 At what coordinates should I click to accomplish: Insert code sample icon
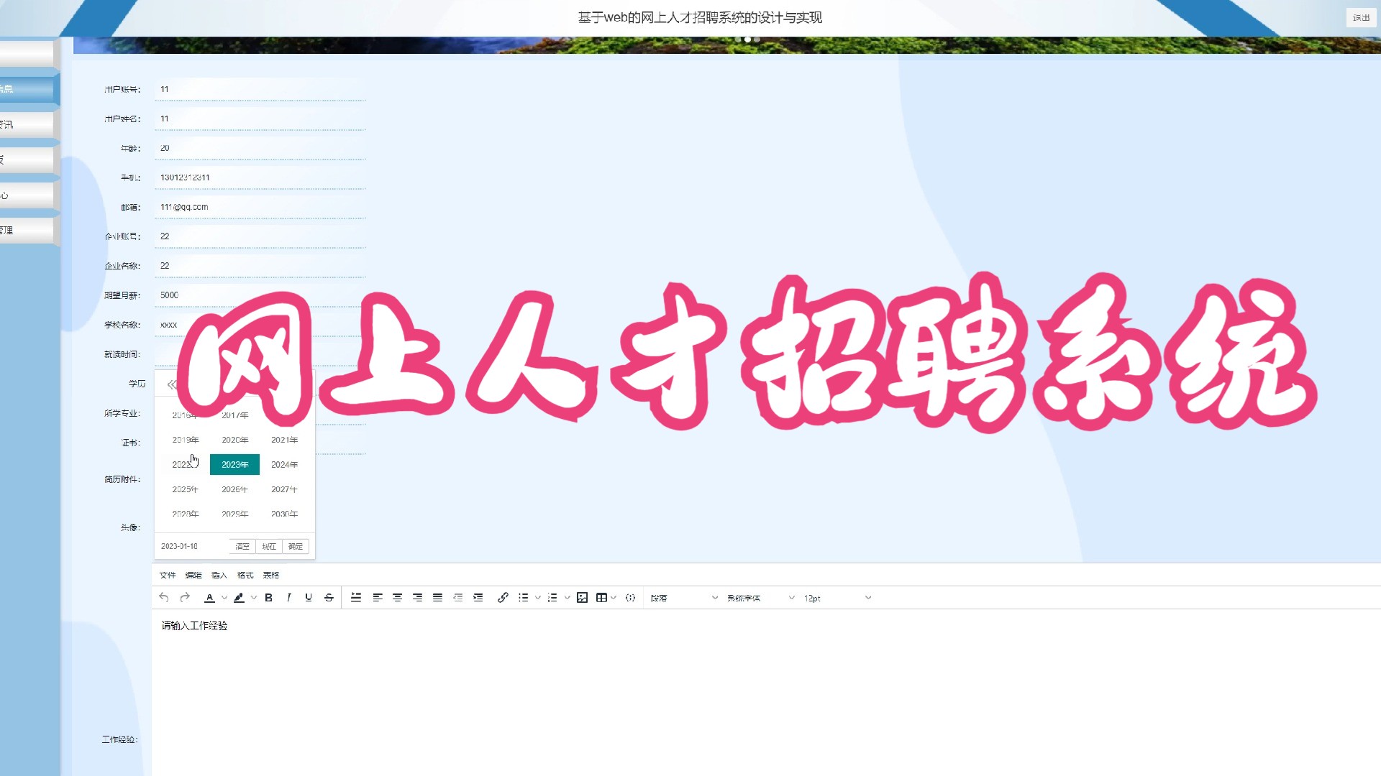[630, 597]
